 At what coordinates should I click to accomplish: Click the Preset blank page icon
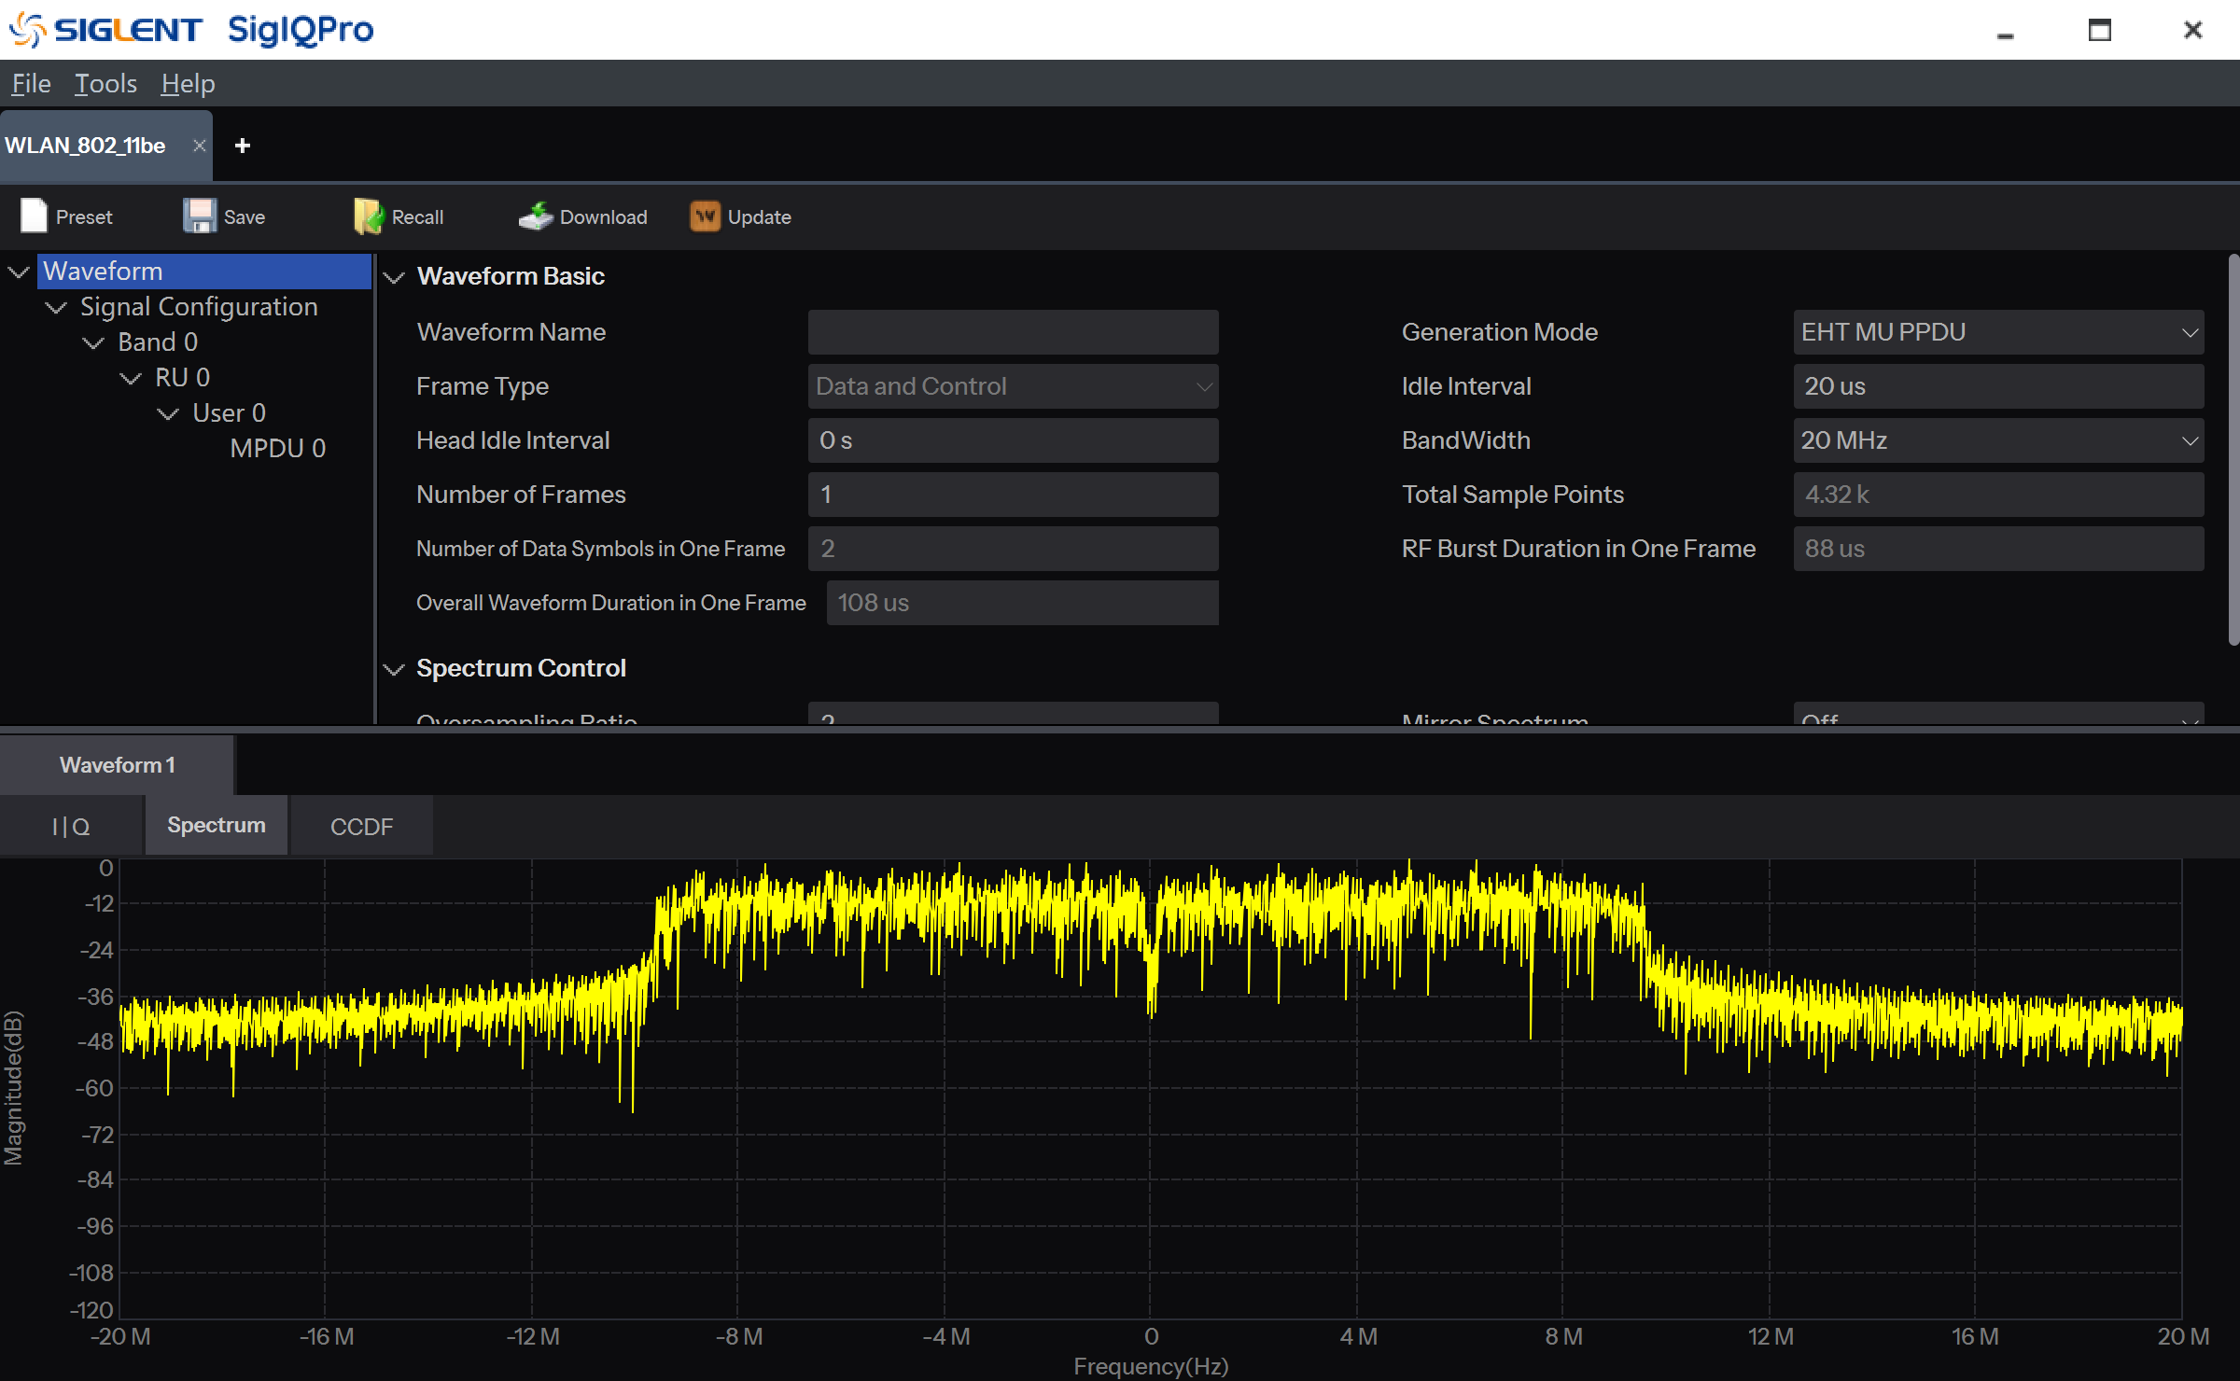34,216
